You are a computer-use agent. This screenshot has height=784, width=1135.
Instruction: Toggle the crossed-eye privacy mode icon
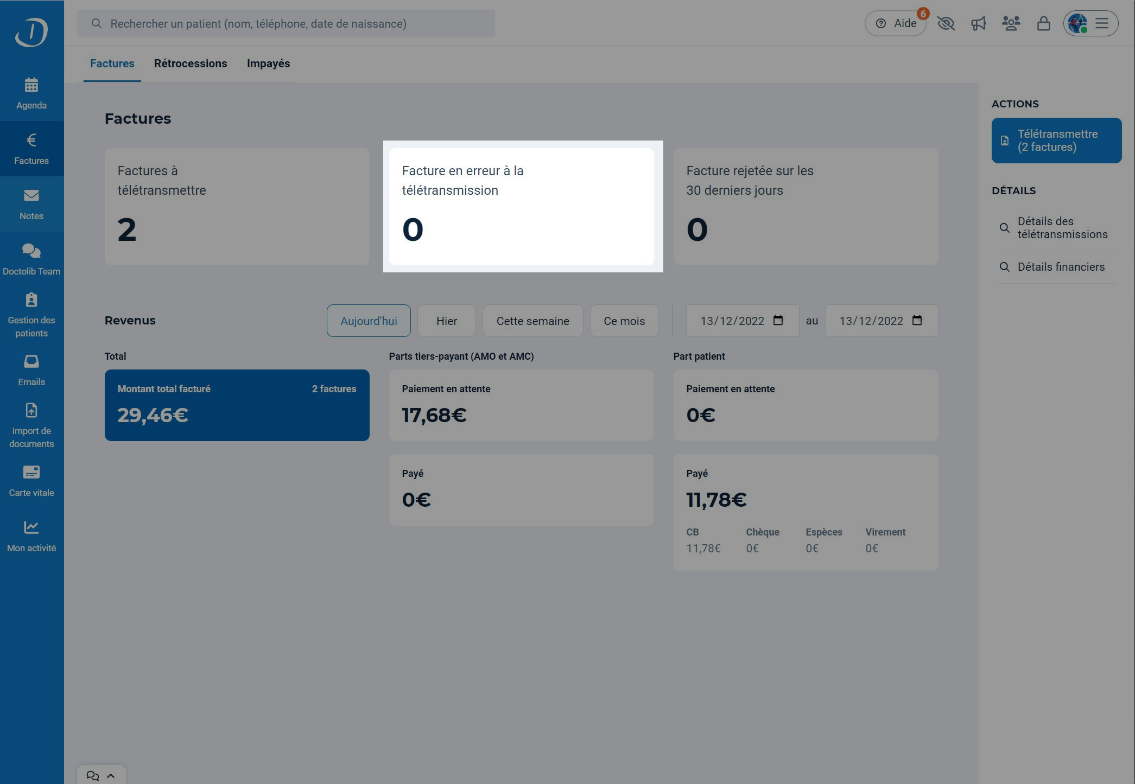click(946, 23)
